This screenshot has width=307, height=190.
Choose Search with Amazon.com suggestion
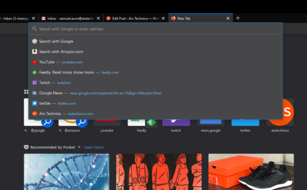tap(156, 52)
